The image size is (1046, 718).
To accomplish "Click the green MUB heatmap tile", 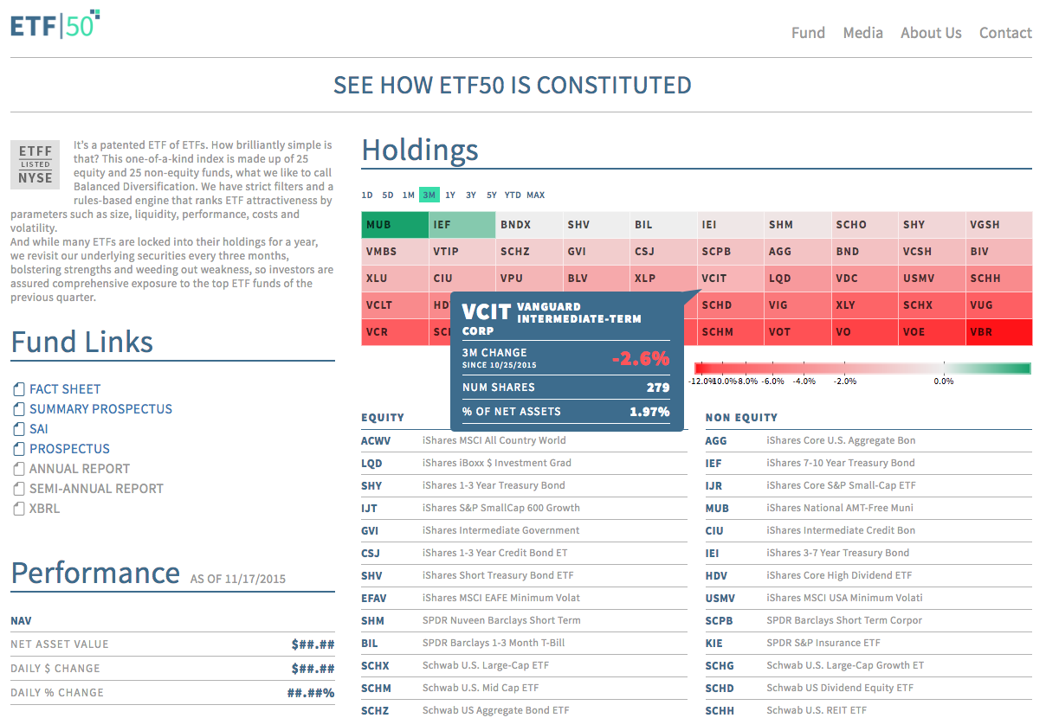I will point(395,225).
